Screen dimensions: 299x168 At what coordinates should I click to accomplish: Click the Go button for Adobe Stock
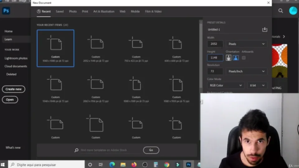(x=151, y=150)
